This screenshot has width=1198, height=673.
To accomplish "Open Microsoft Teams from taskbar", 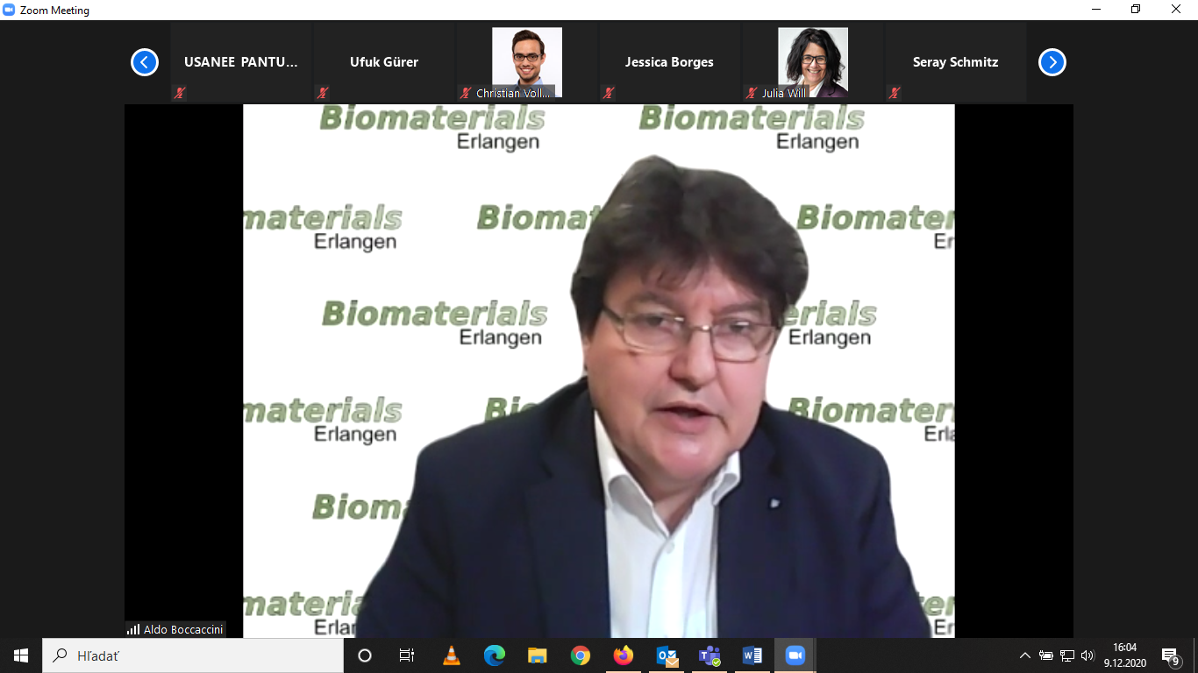I will [710, 655].
